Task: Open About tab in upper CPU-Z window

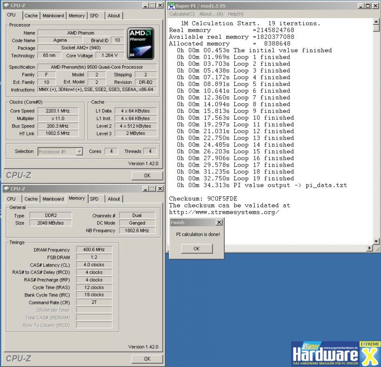Action: (x=114, y=15)
